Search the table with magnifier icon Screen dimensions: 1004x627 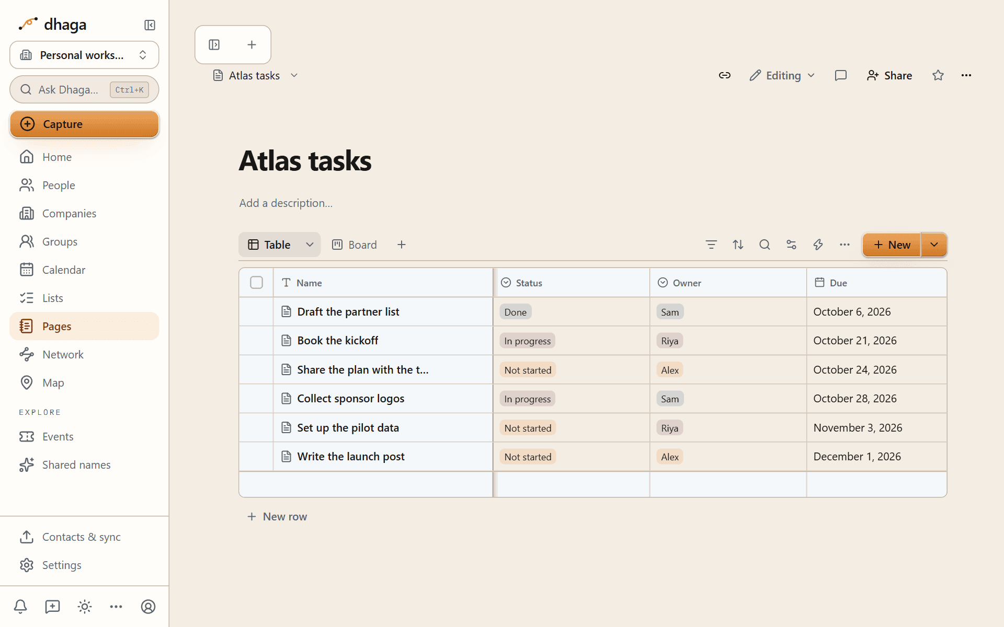[765, 245]
